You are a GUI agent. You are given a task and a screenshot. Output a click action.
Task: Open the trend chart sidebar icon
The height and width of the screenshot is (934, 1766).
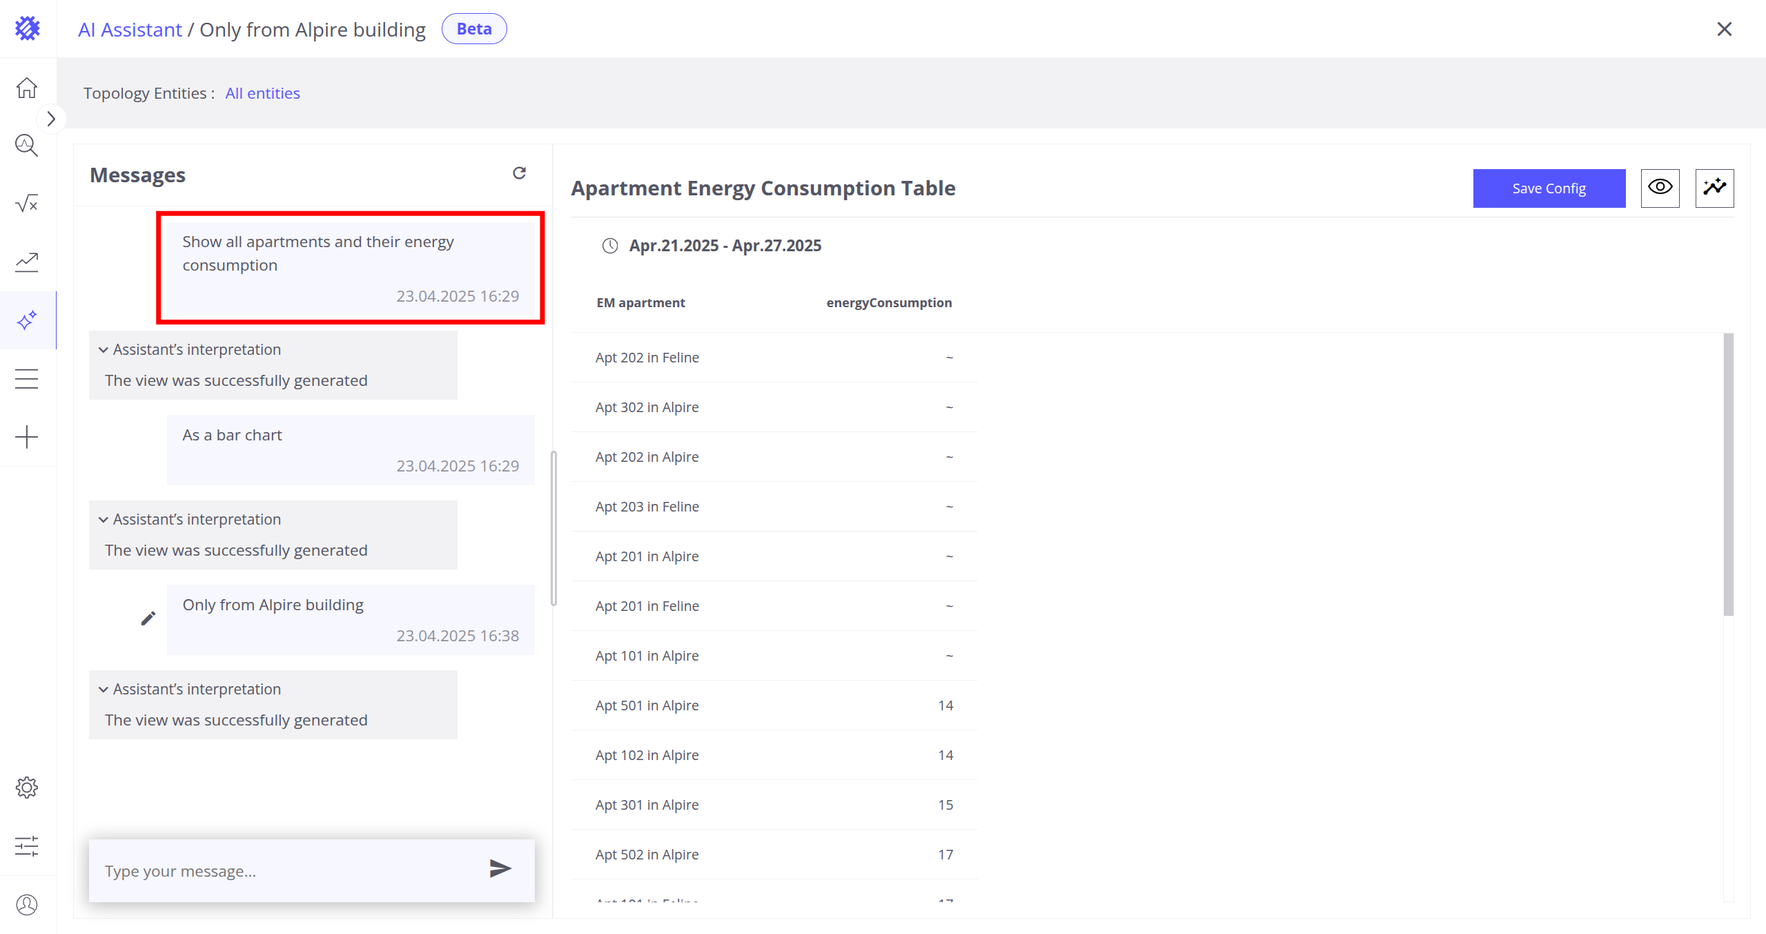(x=27, y=262)
